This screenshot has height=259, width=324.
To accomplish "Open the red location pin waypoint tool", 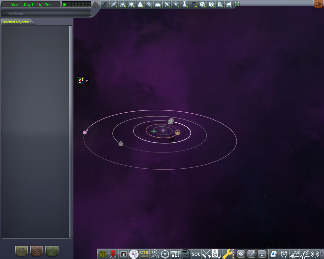I will (113, 254).
